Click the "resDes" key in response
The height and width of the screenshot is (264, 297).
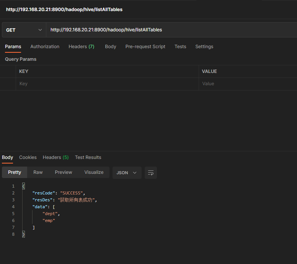[42, 200]
